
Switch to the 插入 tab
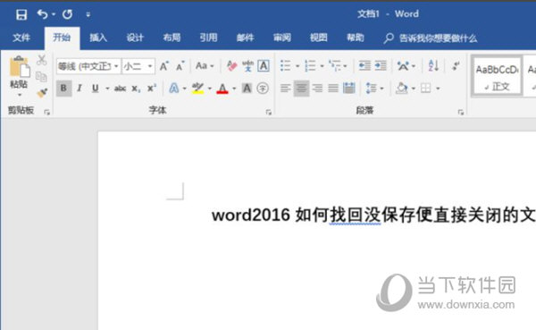[x=98, y=38]
